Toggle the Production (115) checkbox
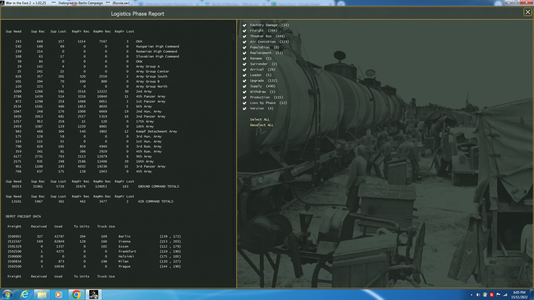This screenshot has width=534, height=300. pyautogui.click(x=244, y=97)
